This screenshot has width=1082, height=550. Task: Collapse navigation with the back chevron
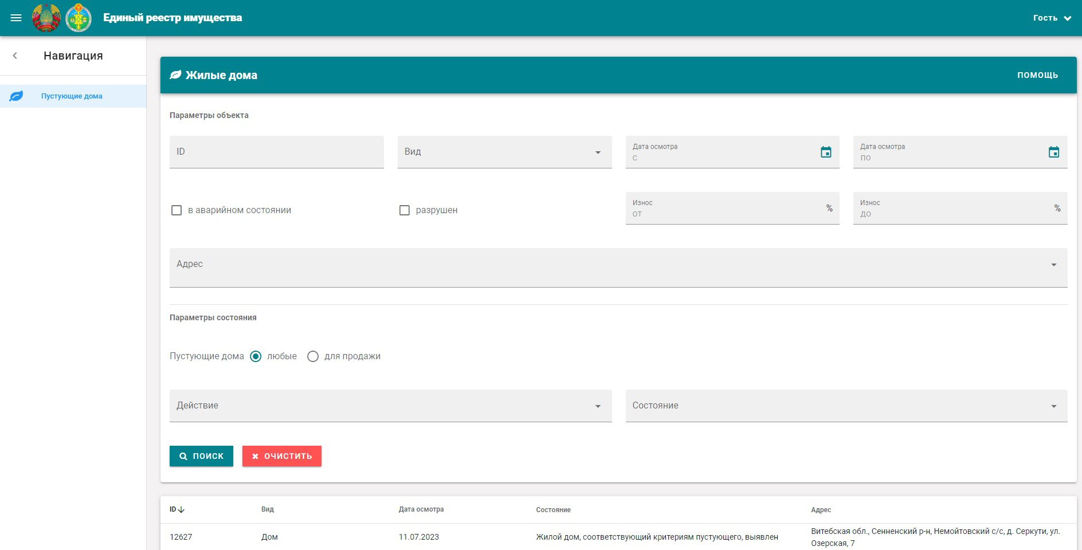coord(15,56)
